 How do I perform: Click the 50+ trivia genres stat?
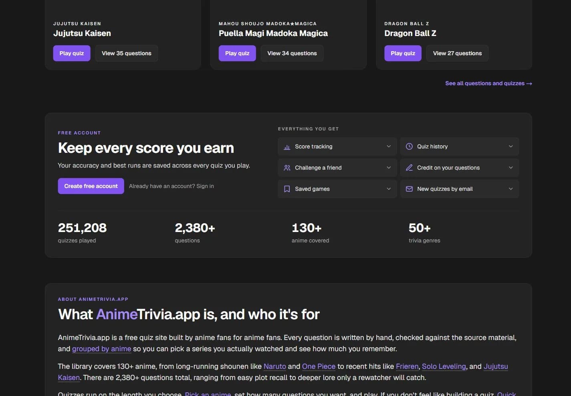pyautogui.click(x=424, y=232)
